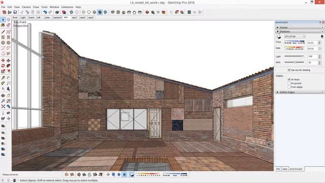
Task: Click the Light value stepper arrows
Action: click(319, 56)
